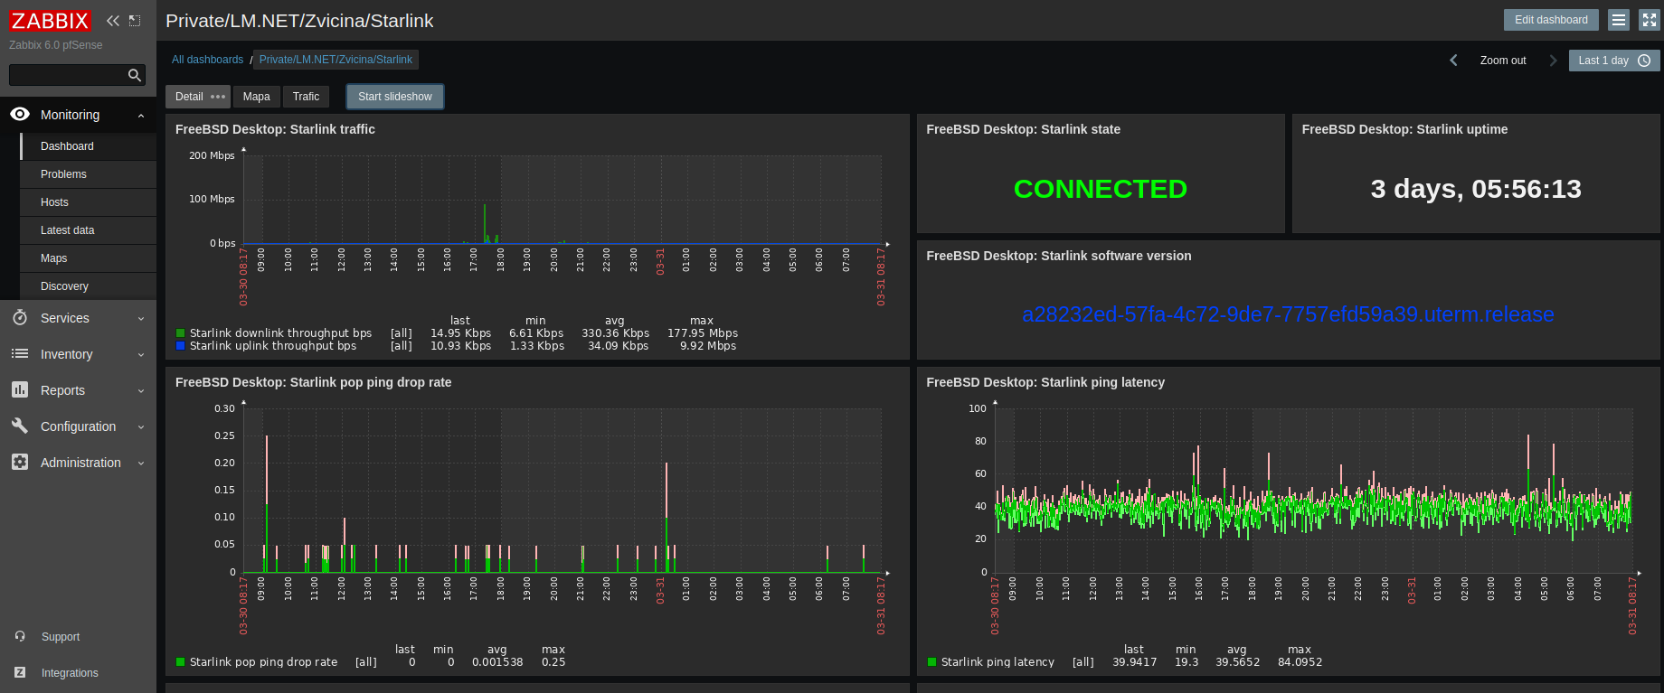Click the Starlink ping latency widget title

click(1045, 382)
